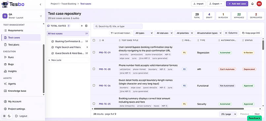Click the search magnifier icon
Image resolution: width=266 pixels, height=121 pixels.
pyautogui.click(x=96, y=26)
